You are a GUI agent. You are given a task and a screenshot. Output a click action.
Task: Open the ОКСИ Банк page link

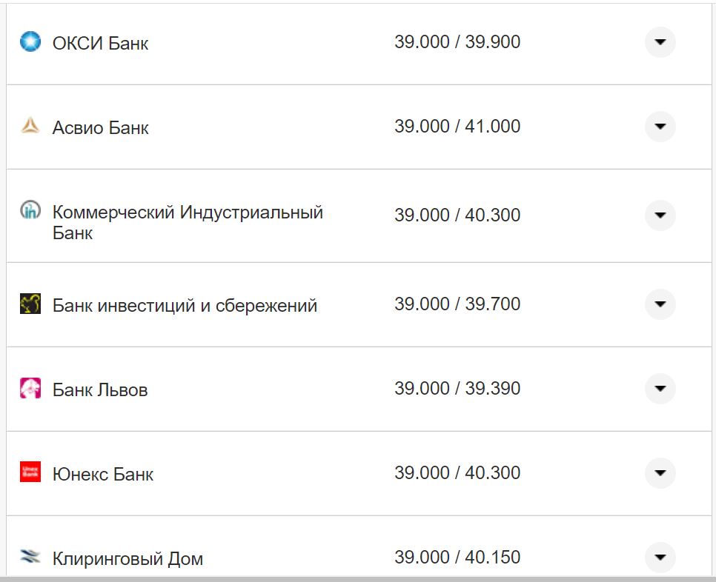point(101,42)
